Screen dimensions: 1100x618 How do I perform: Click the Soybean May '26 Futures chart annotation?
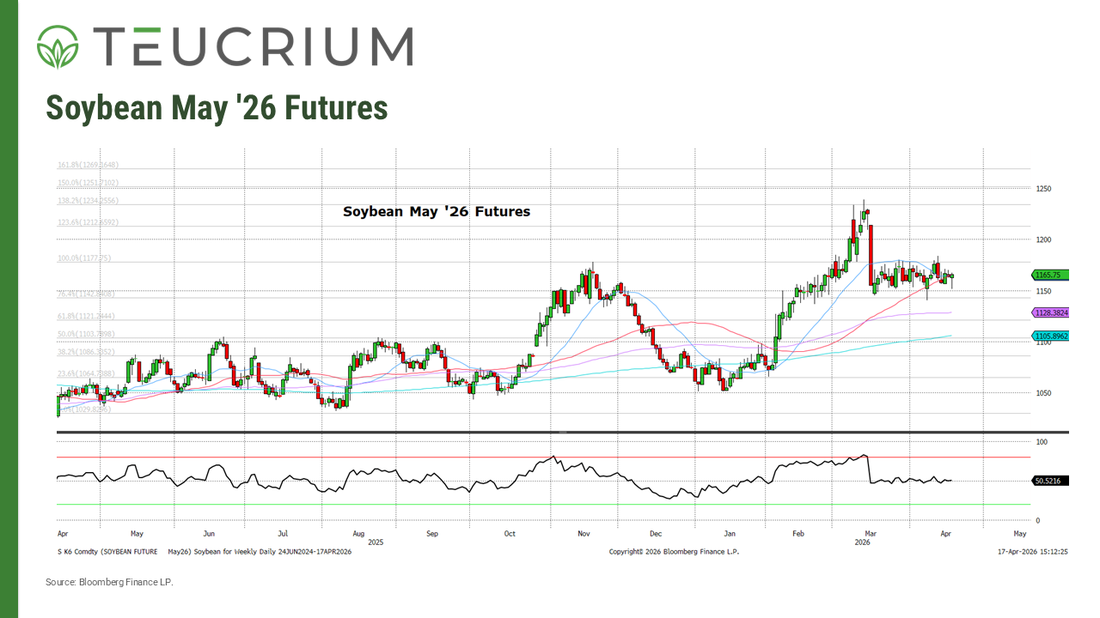pos(437,211)
